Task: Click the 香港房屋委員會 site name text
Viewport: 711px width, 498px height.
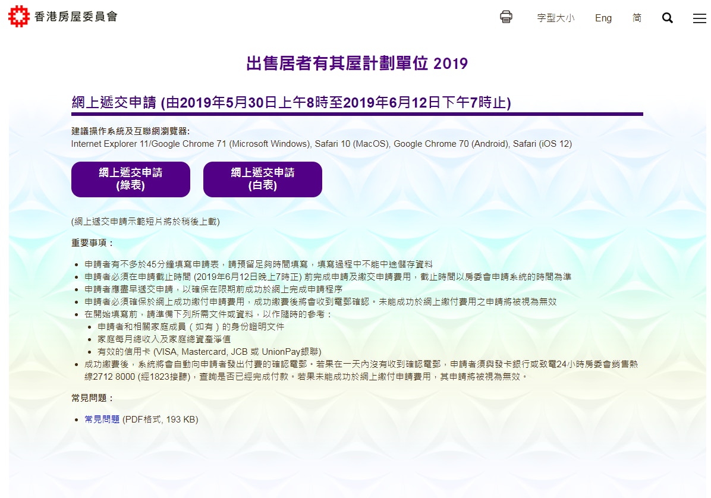Action: (75, 17)
